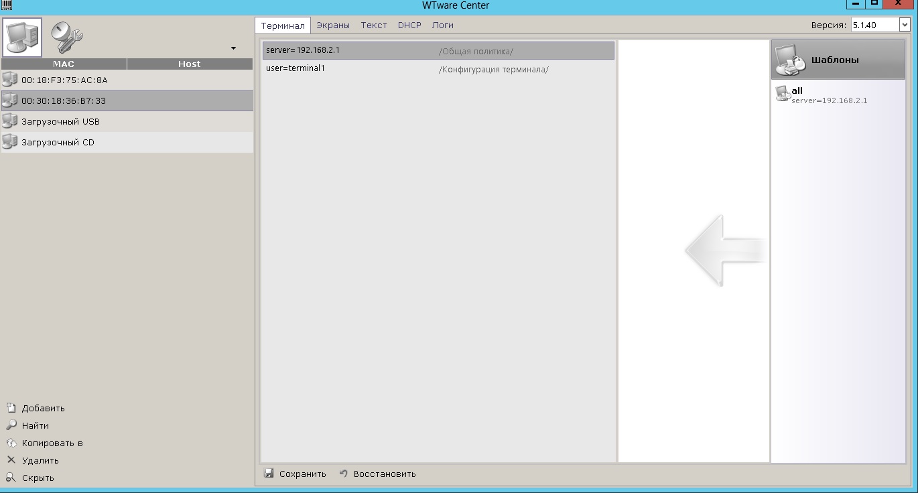918x493 pixels.
Task: Click Скрыть in the left panel
Action: [x=38, y=478]
